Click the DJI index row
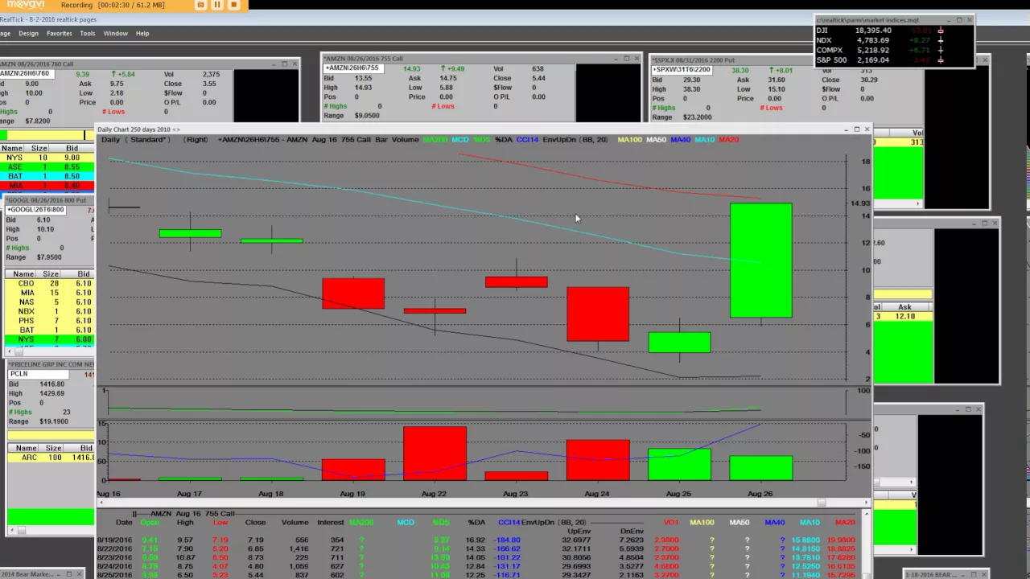The height and width of the screenshot is (579, 1030). point(893,31)
